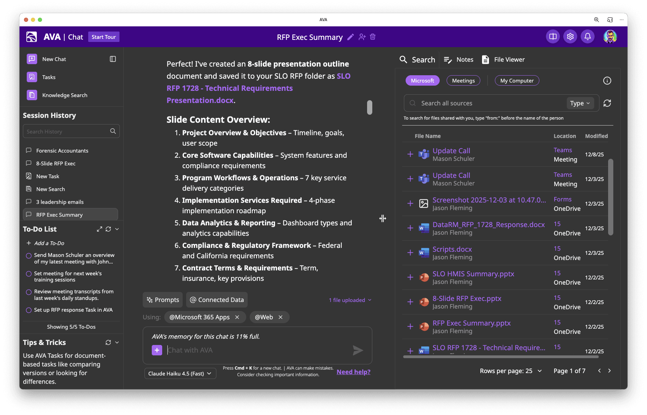647x415 pixels.
Task: Expand the 1 file uploaded list
Action: (x=350, y=300)
